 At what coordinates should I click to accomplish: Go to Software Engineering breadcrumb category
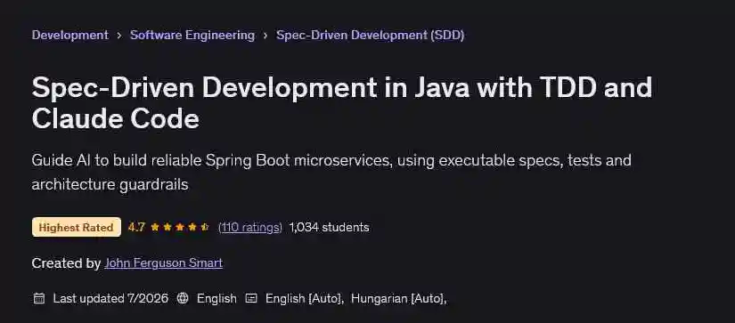click(x=192, y=35)
